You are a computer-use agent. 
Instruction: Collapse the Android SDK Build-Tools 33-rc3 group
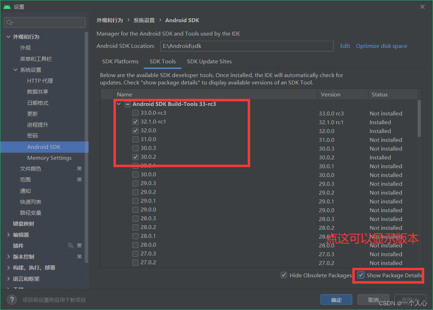(x=119, y=104)
